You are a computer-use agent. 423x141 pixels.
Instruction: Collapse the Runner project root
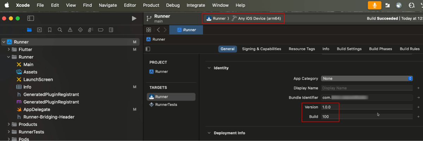tap(4, 42)
